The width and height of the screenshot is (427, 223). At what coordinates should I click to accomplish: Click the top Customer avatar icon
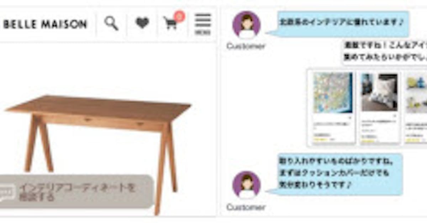tap(246, 25)
